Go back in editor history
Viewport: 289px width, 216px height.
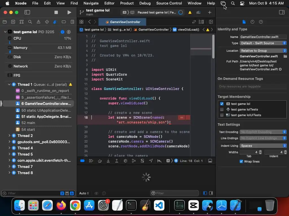point(89,22)
